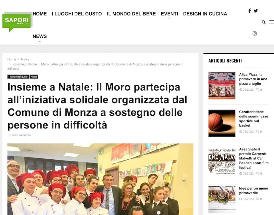Viewport: 274px width, 215px height.
Task: Go to the Home menu item
Action: click(40, 14)
